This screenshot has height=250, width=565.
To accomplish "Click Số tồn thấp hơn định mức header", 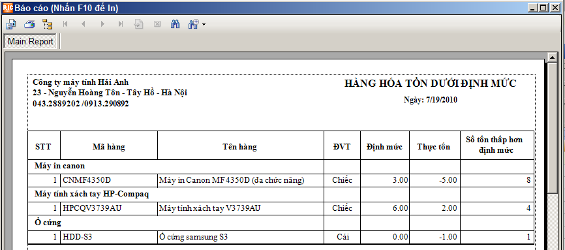I will 496,145.
